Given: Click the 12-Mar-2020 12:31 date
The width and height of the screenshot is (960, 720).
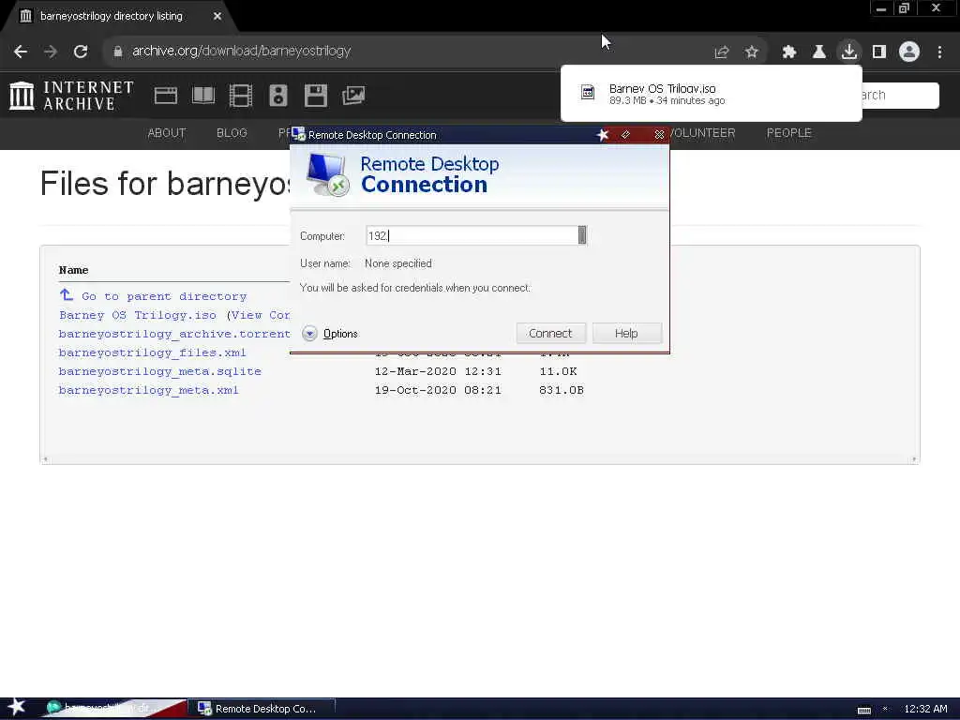Looking at the screenshot, I should 438,371.
